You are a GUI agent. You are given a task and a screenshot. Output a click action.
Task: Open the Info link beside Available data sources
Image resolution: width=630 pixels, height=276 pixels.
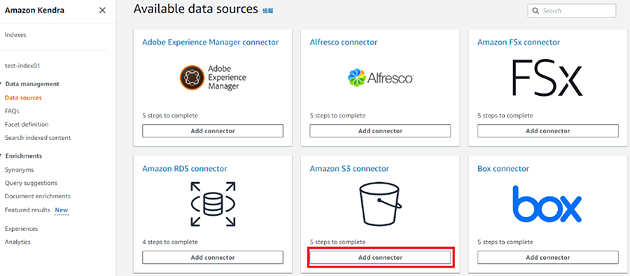268,11
